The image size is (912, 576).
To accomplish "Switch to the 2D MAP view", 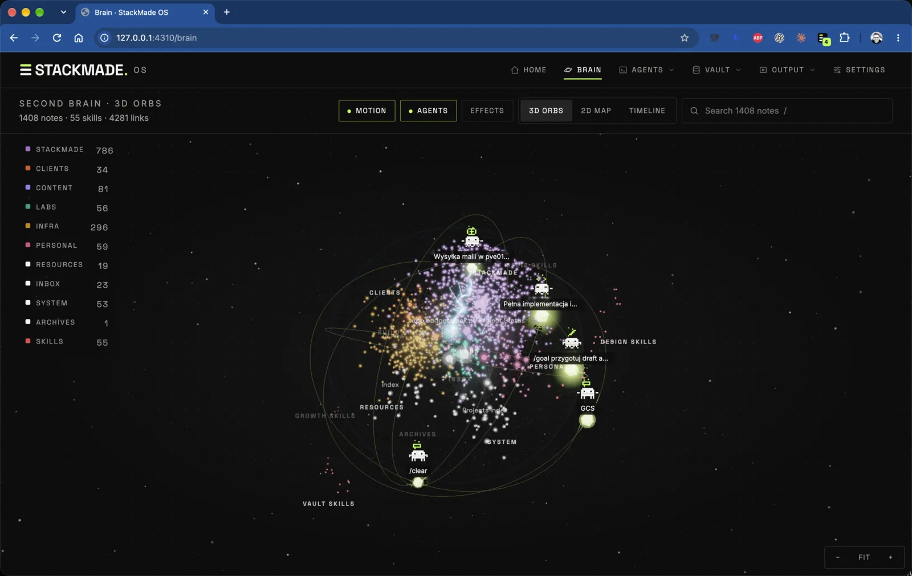I will 596,111.
